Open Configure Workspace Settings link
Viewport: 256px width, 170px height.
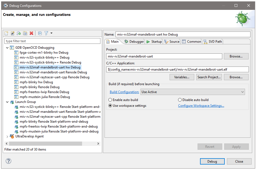[201, 106]
